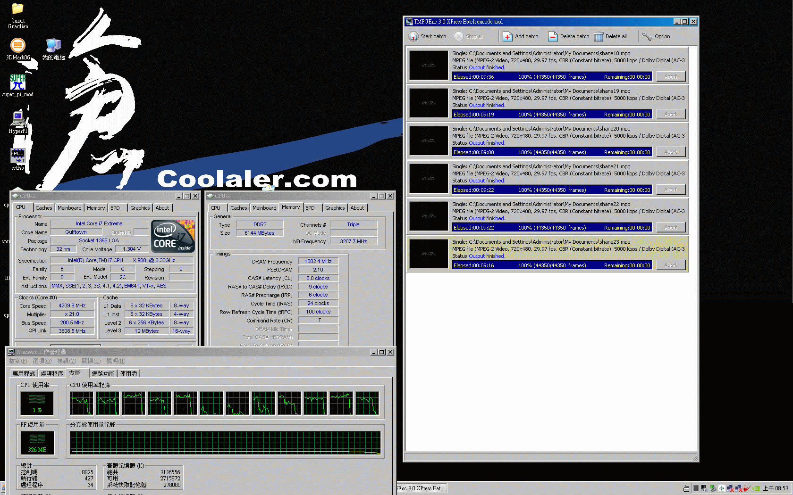
Task: Click the NVIDIA icon in system tray
Action: pyautogui.click(x=756, y=488)
